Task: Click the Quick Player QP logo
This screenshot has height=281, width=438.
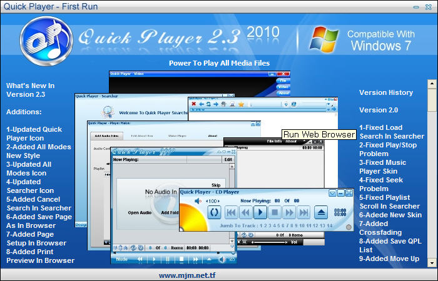Action: (46, 41)
